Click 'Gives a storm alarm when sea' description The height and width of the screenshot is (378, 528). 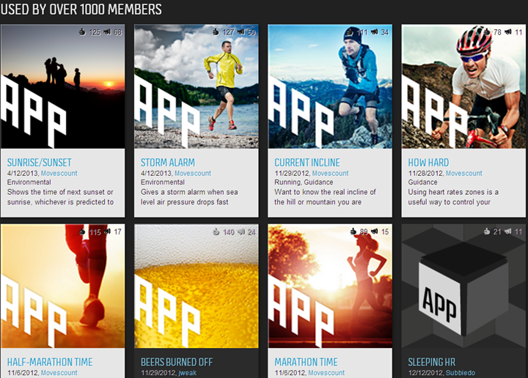(x=189, y=197)
